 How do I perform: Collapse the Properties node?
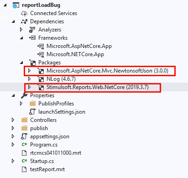(x=13, y=95)
